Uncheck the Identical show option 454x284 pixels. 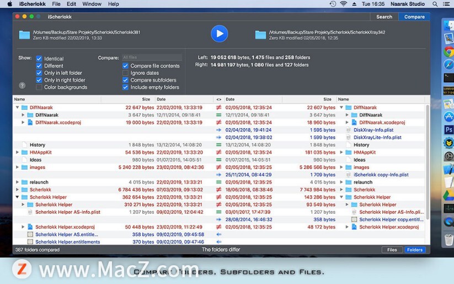click(x=39, y=59)
